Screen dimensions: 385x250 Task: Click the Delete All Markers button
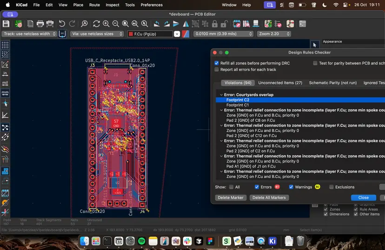tap(269, 197)
